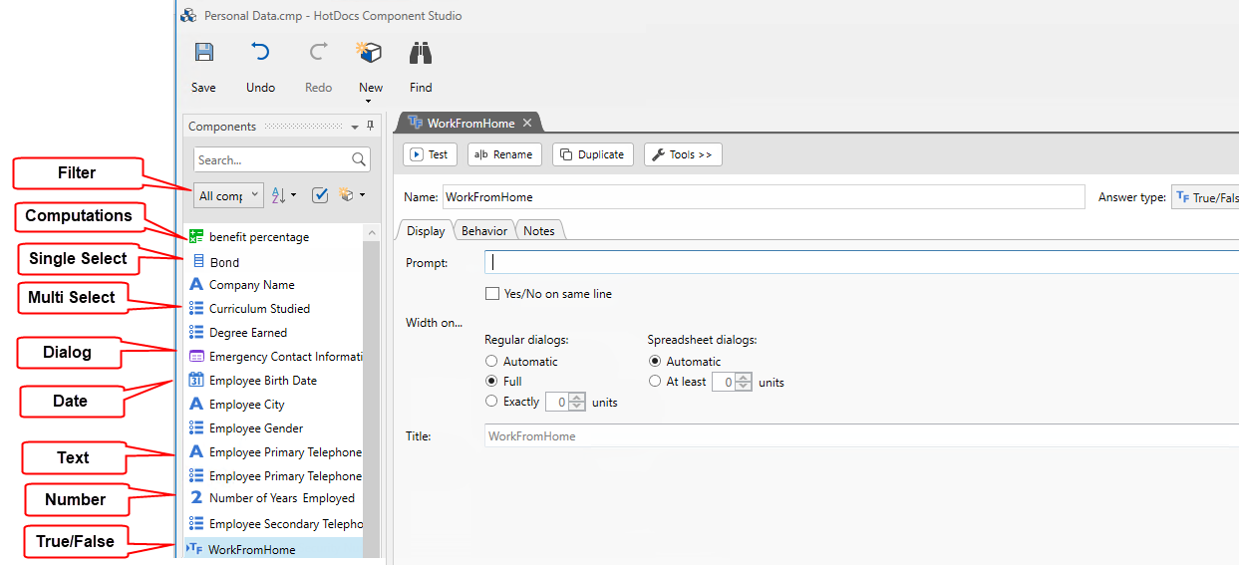Click the list icon beside Employee Secondary Telephone
Image resolution: width=1239 pixels, height=565 pixels.
[196, 523]
